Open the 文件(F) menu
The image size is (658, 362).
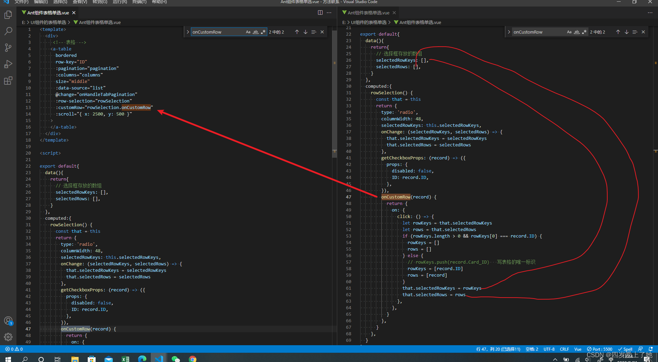pyautogui.click(x=21, y=2)
